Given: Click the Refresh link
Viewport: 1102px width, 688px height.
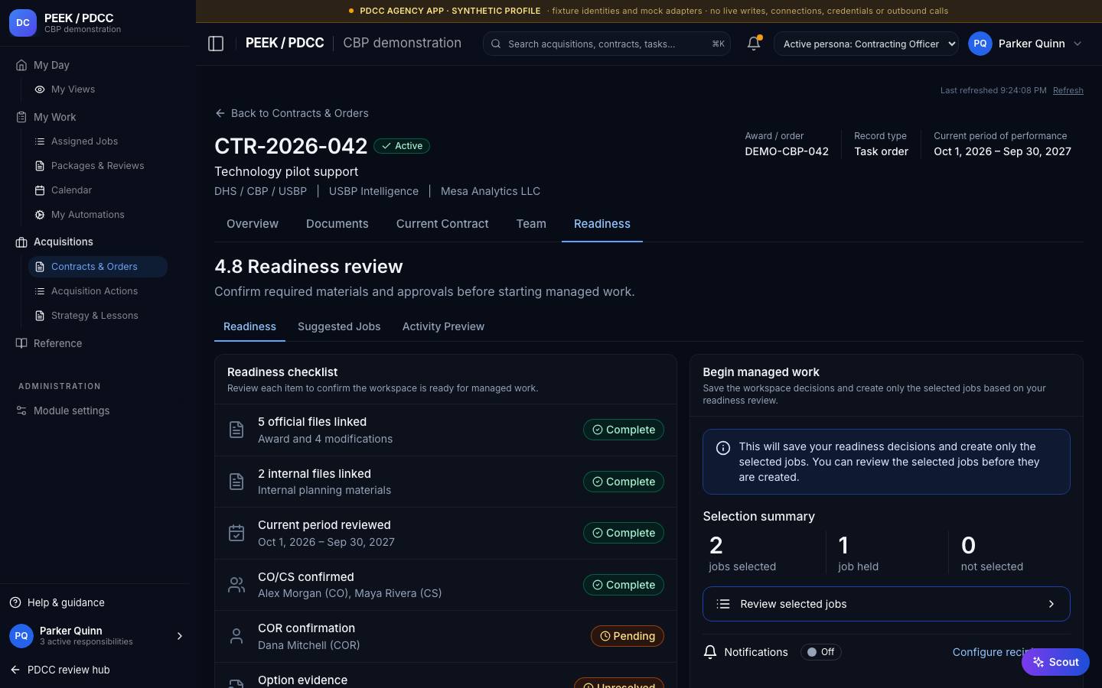Looking at the screenshot, I should [x=1068, y=90].
